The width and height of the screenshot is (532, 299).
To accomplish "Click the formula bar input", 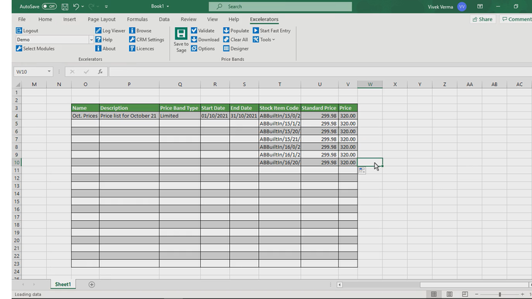I will coord(319,72).
